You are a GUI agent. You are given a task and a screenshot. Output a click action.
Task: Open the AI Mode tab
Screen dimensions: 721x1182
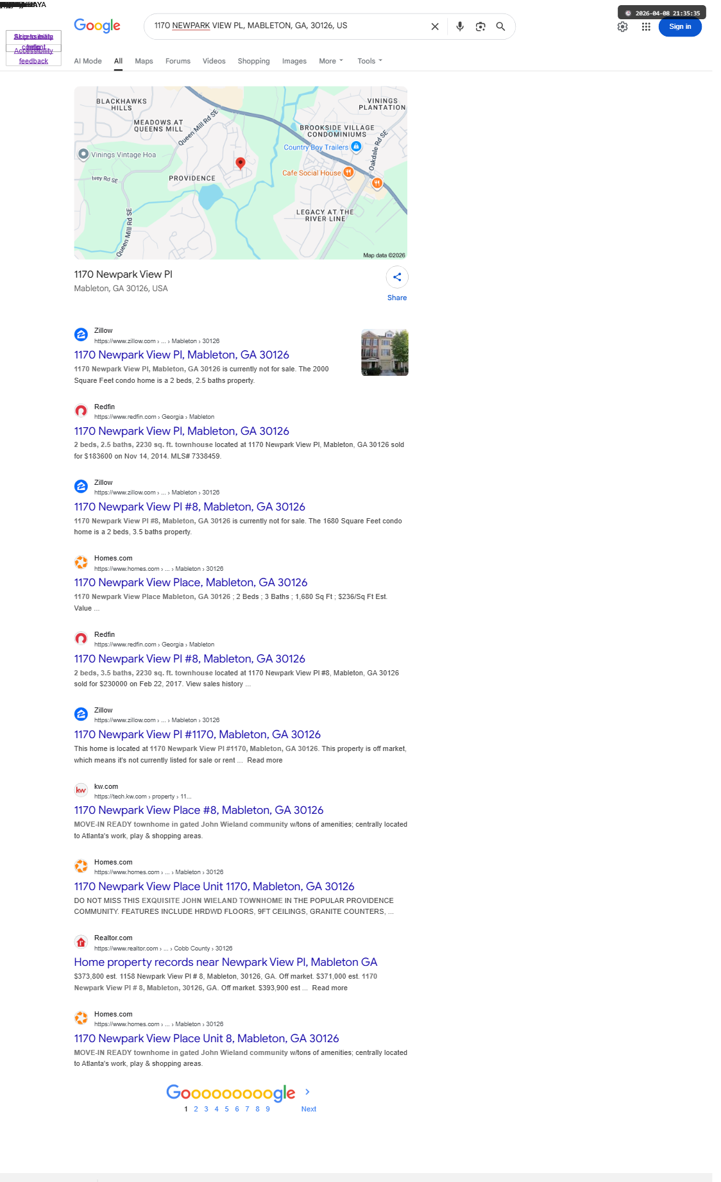(88, 61)
